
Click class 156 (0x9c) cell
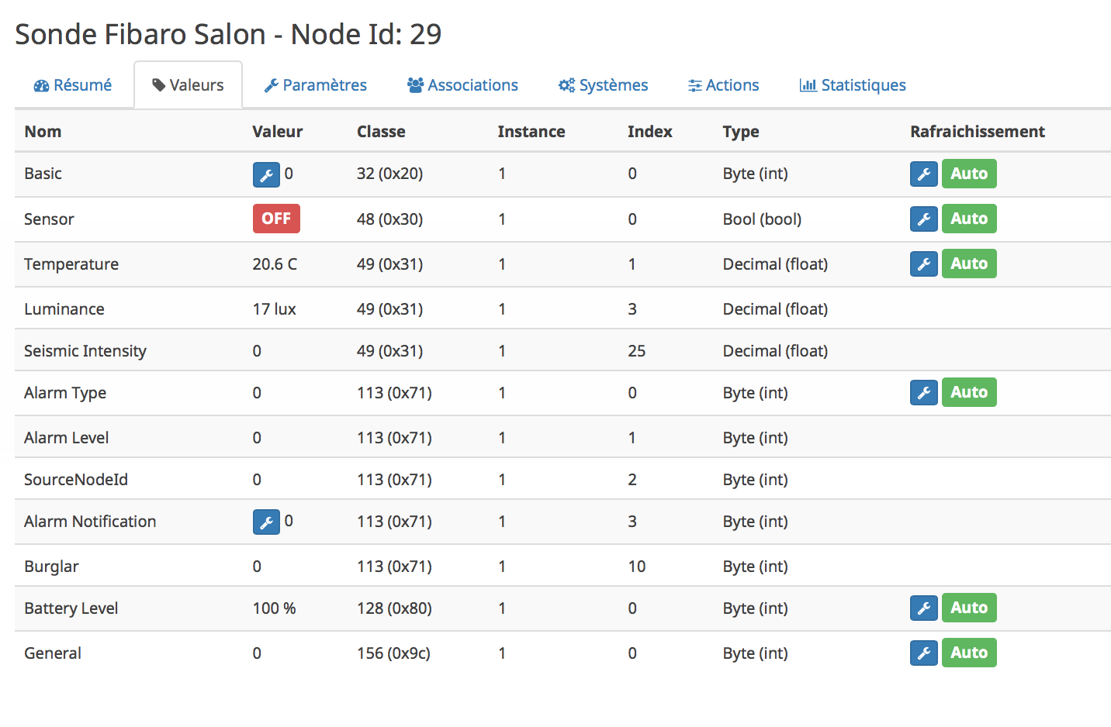393,653
